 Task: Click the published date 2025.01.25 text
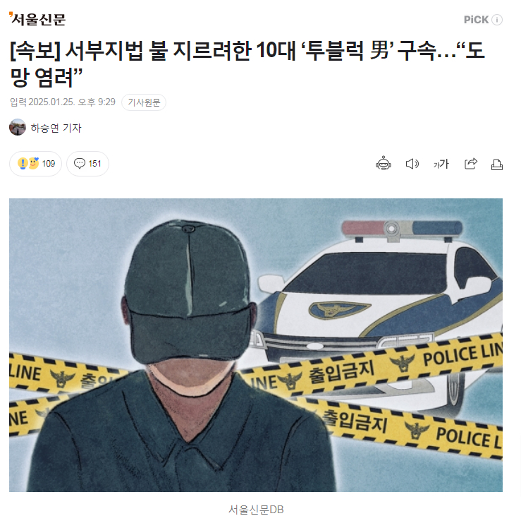point(51,102)
